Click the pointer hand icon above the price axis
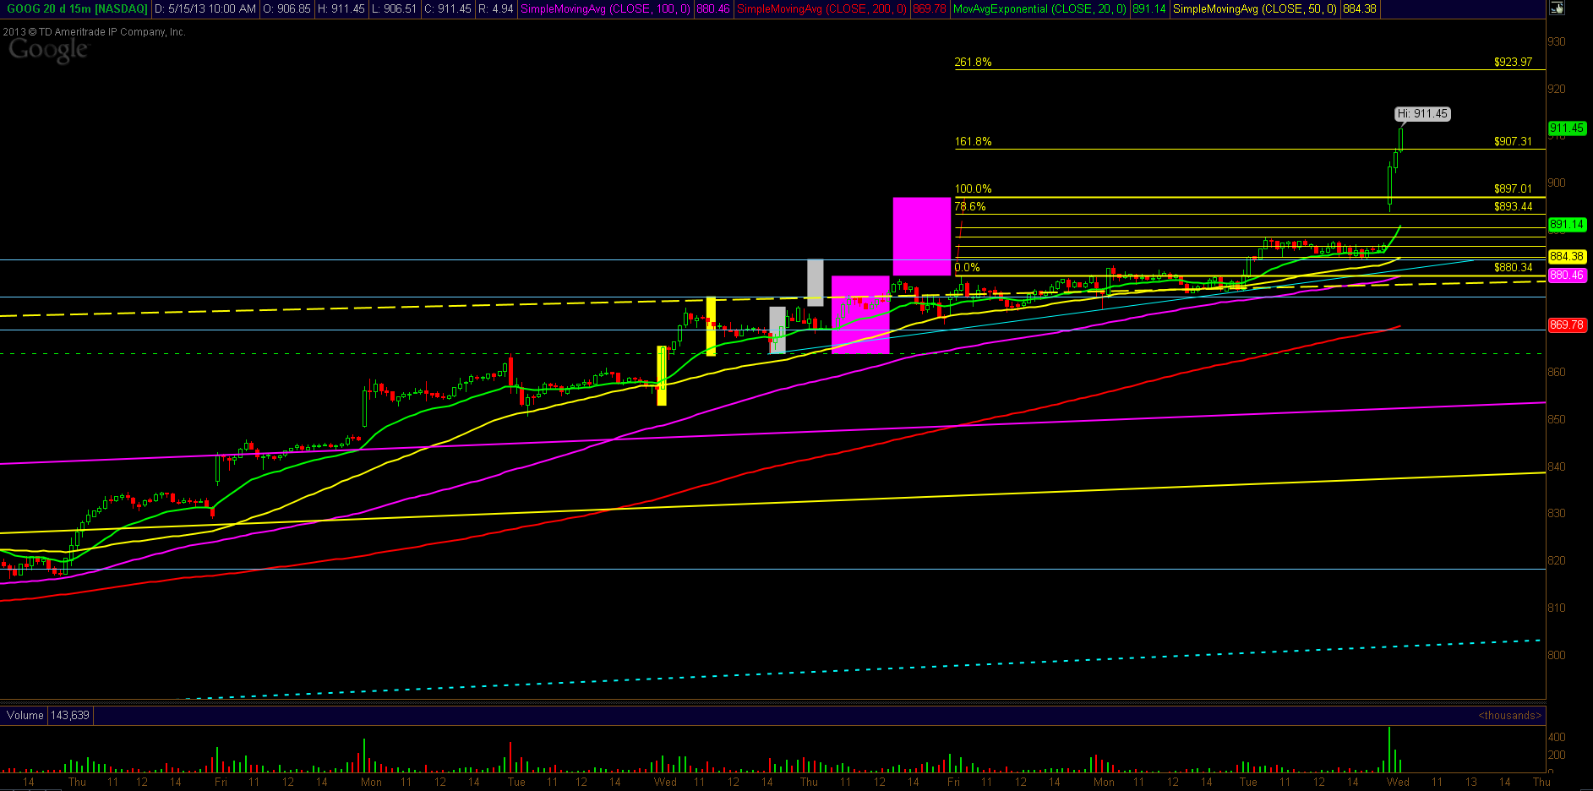Image resolution: width=1593 pixels, height=791 pixels. click(1557, 8)
